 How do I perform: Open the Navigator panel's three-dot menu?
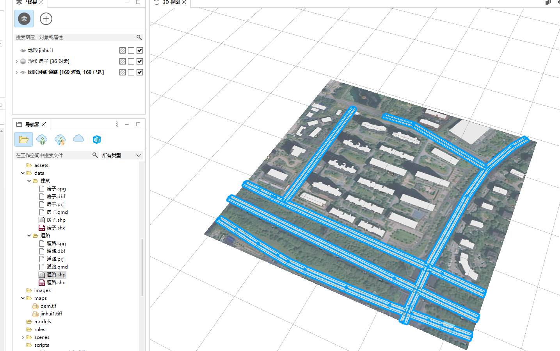click(x=117, y=124)
